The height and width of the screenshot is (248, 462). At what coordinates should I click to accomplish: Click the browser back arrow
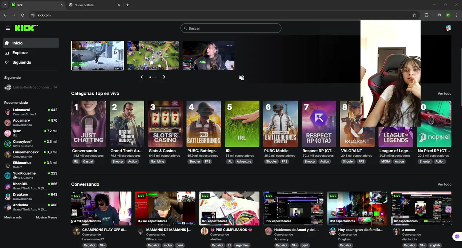5,15
